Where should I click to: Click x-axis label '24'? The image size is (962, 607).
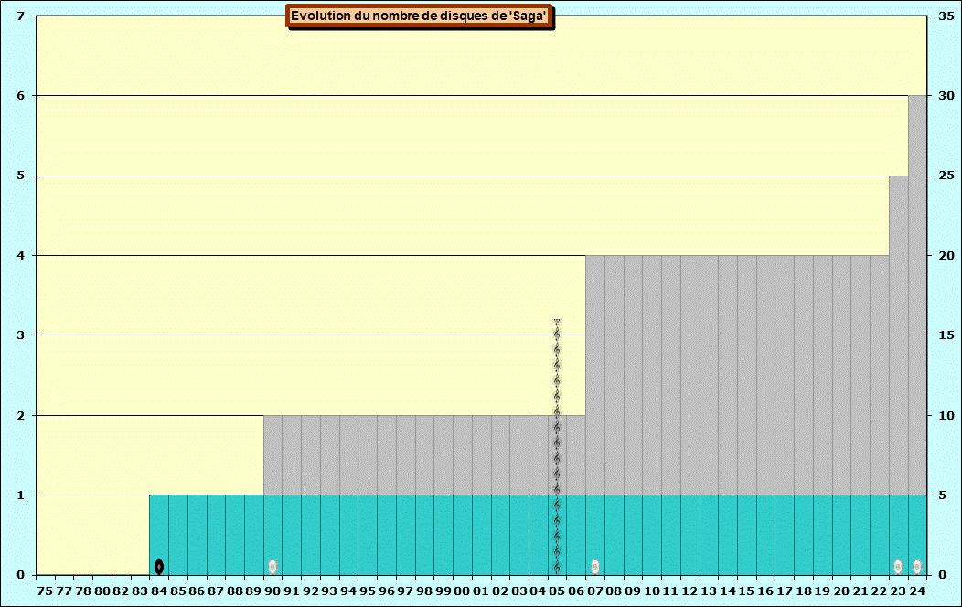[x=917, y=591]
